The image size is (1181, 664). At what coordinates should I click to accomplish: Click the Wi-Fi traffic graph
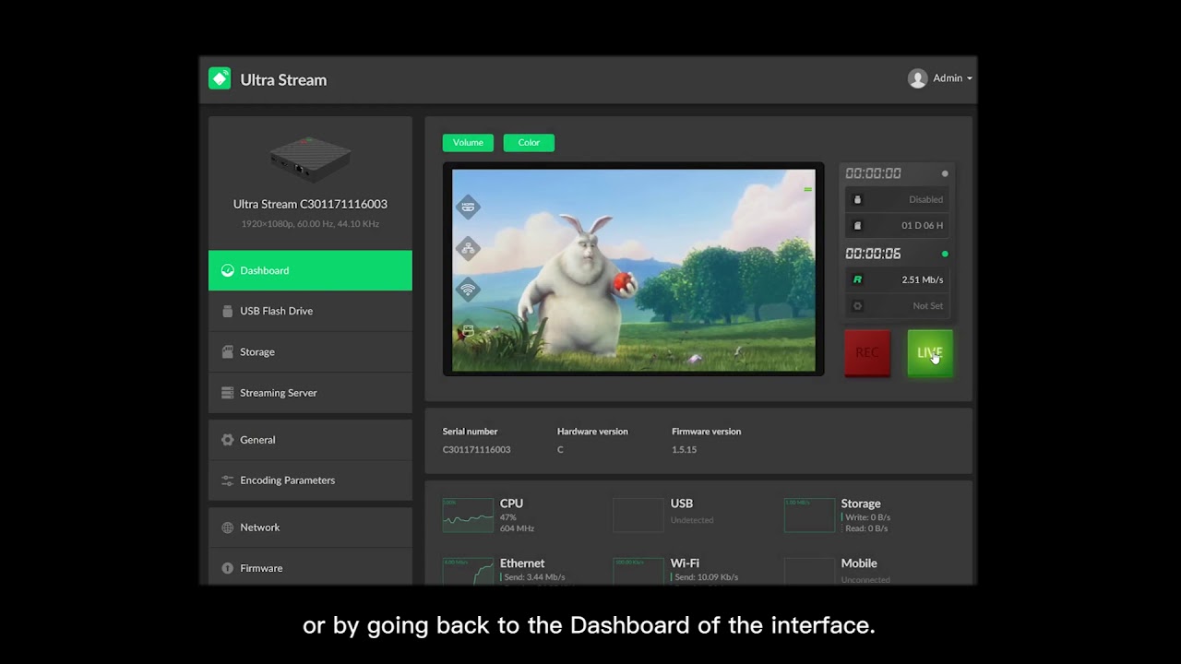(638, 572)
